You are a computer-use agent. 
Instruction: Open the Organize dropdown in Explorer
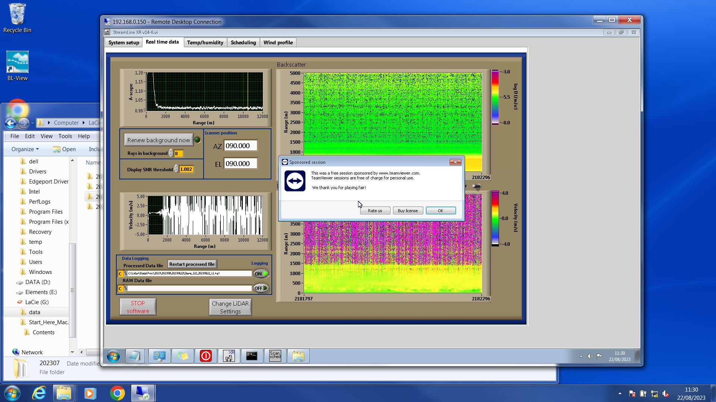[25, 149]
